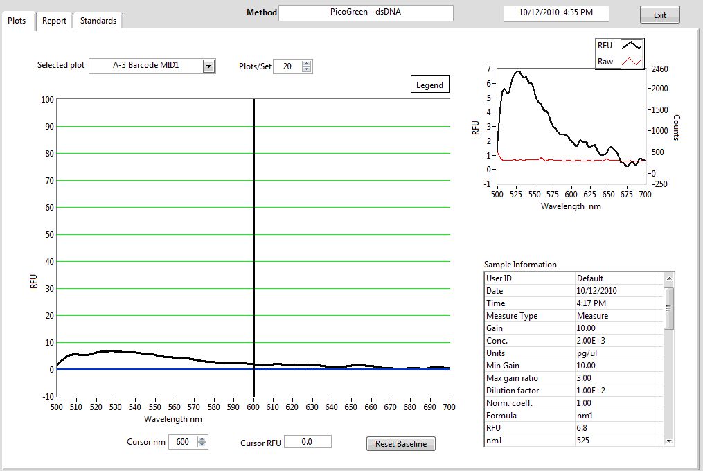Increment Cursor nm with the up arrow
The height and width of the screenshot is (471, 703).
[x=202, y=438]
